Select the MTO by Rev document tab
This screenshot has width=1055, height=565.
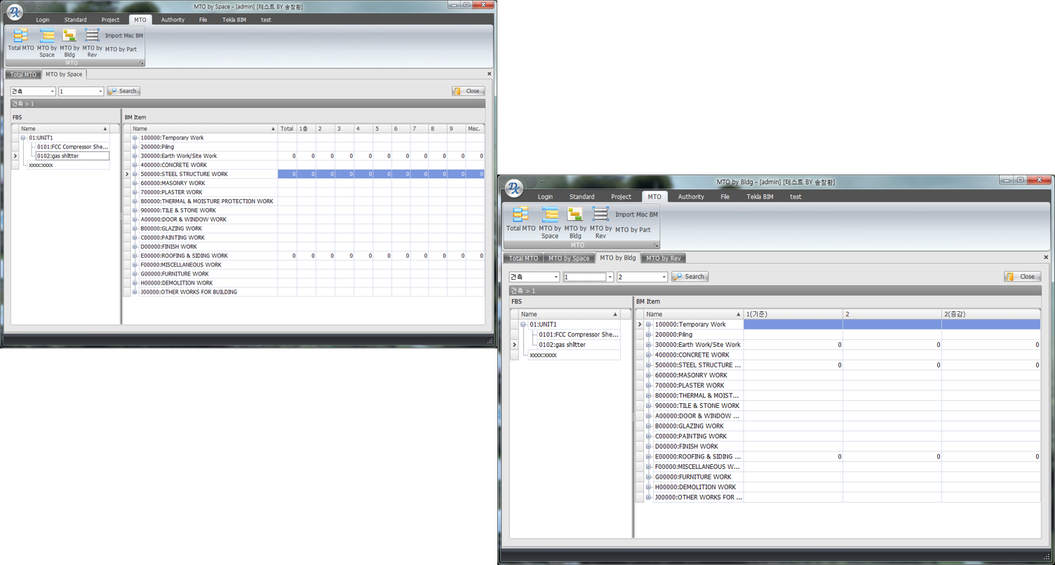663,259
